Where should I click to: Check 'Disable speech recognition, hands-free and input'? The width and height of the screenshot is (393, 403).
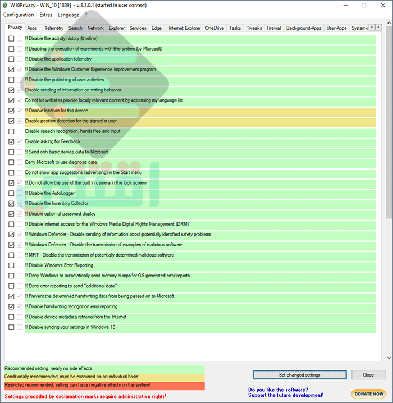pos(11,131)
